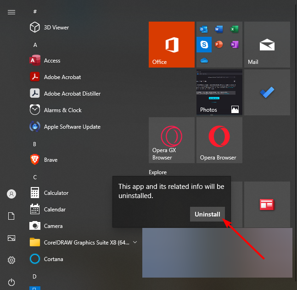Open the Opera GX Browser tile
This screenshot has width=297, height=290.
tap(171, 140)
